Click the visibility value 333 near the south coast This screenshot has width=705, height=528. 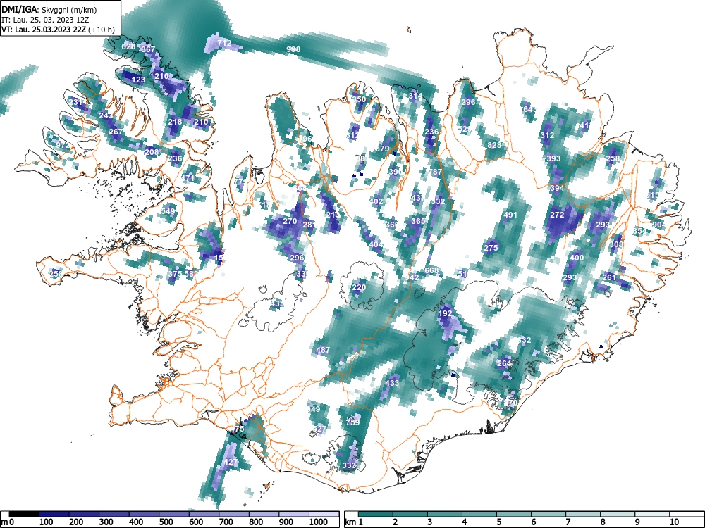pos(350,465)
